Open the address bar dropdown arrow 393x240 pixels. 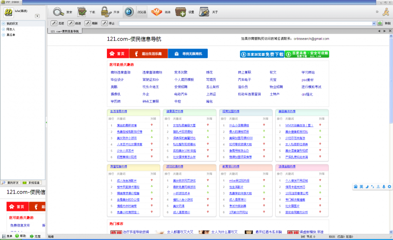pos(374,23)
